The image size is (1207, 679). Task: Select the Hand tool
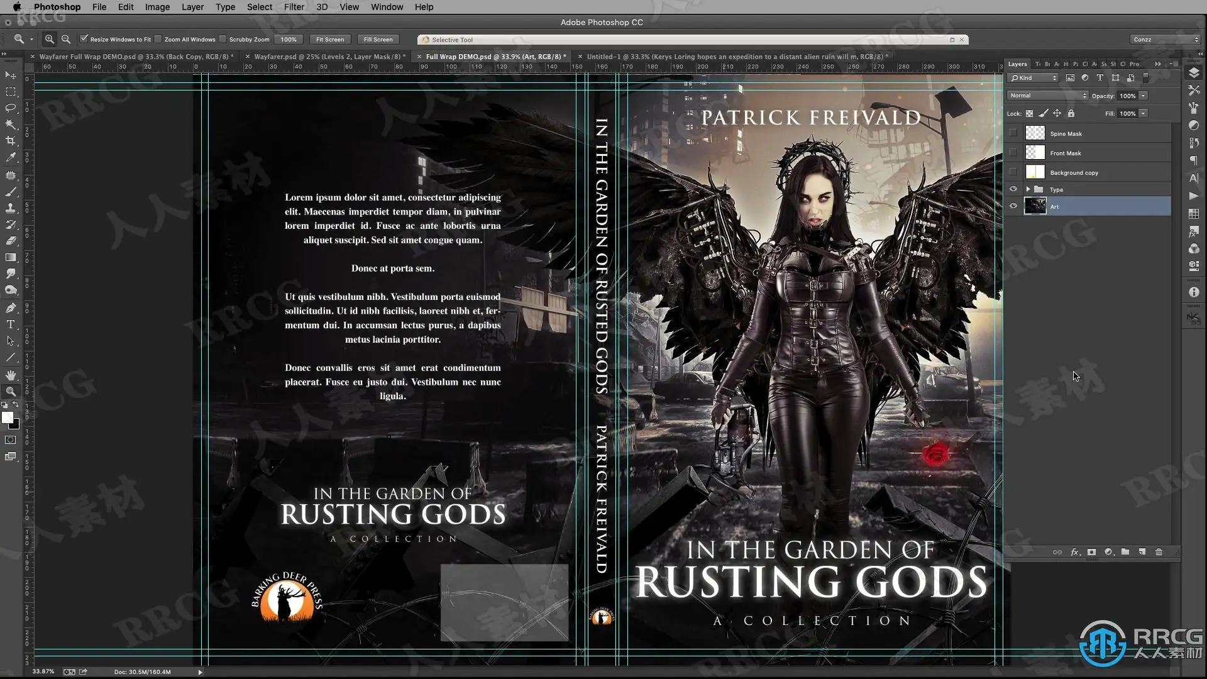tap(11, 375)
